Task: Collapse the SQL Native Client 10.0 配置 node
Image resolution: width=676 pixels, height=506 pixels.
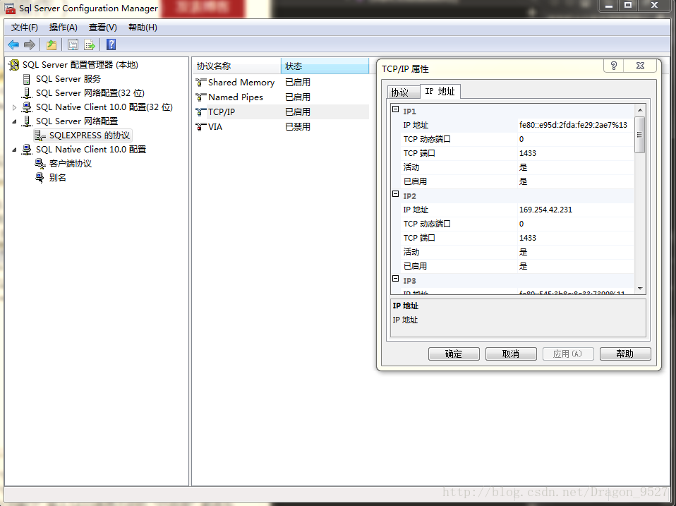Action: [14, 150]
